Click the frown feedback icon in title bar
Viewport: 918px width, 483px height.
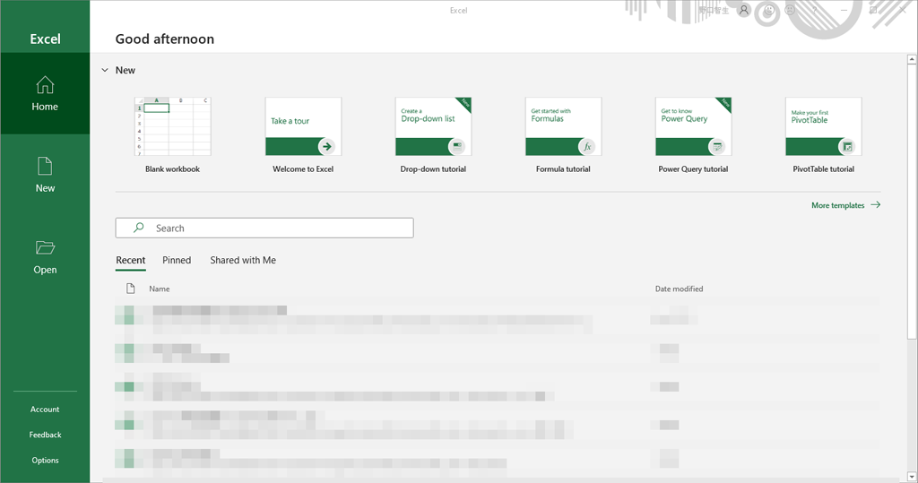tap(791, 10)
